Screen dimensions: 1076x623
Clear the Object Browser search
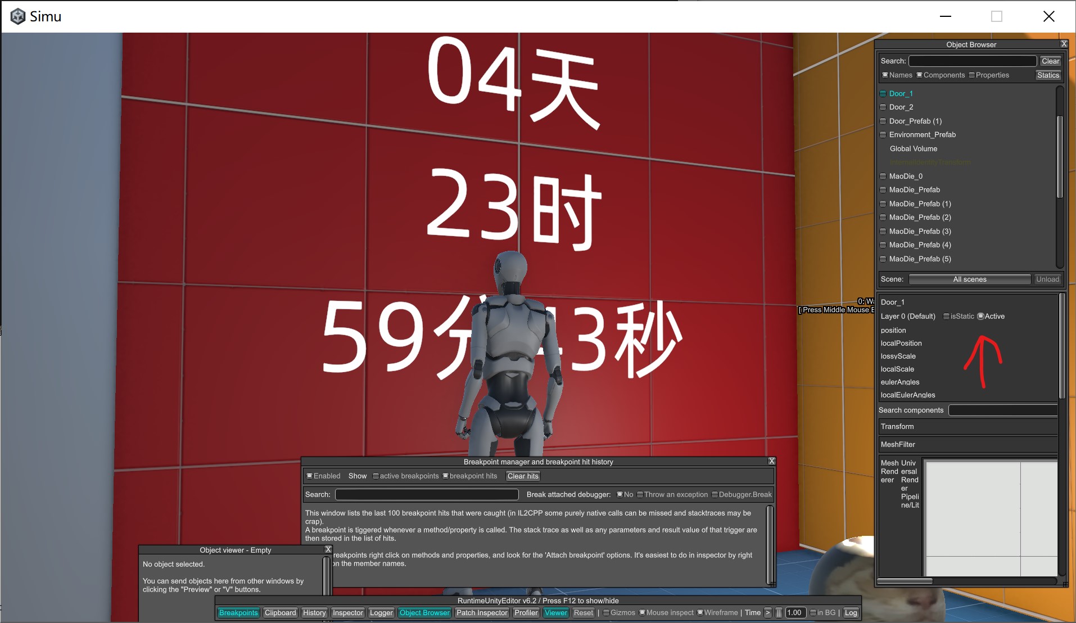pyautogui.click(x=1050, y=61)
